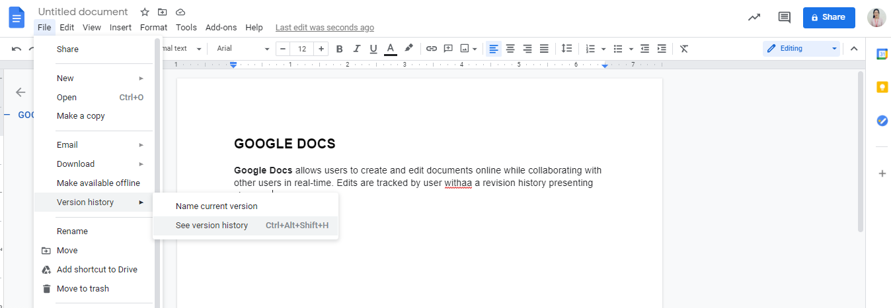The width and height of the screenshot is (891, 308).
Task: Center align the text
Action: click(510, 49)
